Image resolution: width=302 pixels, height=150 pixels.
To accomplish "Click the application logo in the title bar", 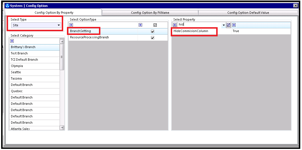I will coord(7,6).
